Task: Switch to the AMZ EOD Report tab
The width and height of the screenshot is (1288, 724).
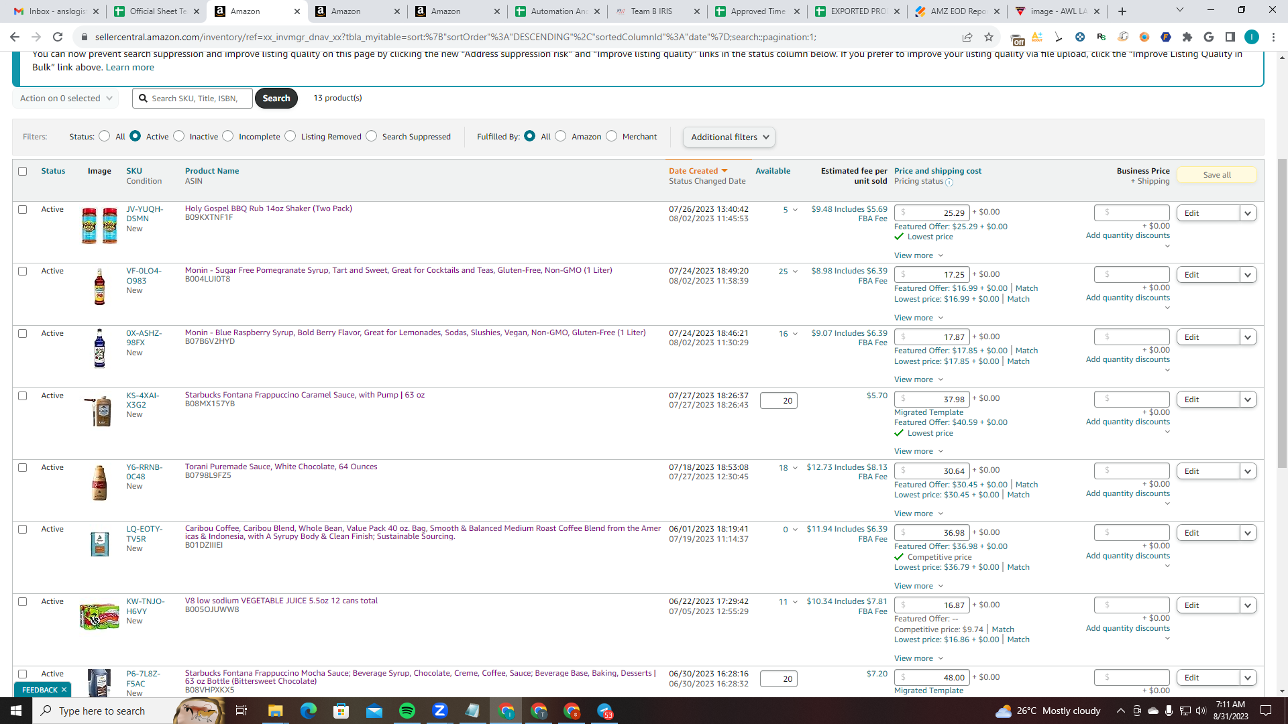Action: [x=957, y=11]
